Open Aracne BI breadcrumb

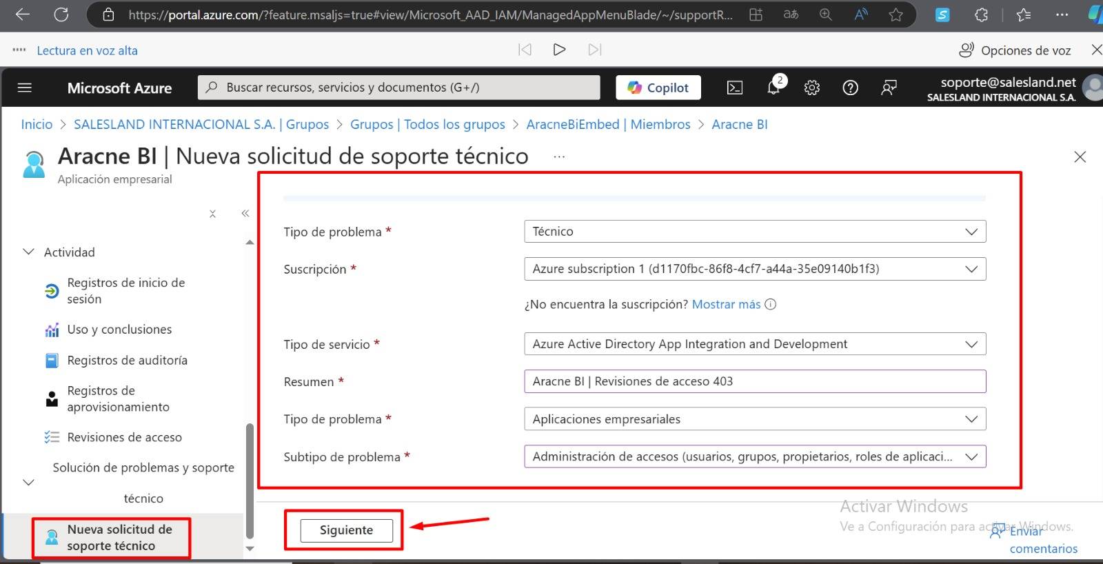pyautogui.click(x=739, y=124)
